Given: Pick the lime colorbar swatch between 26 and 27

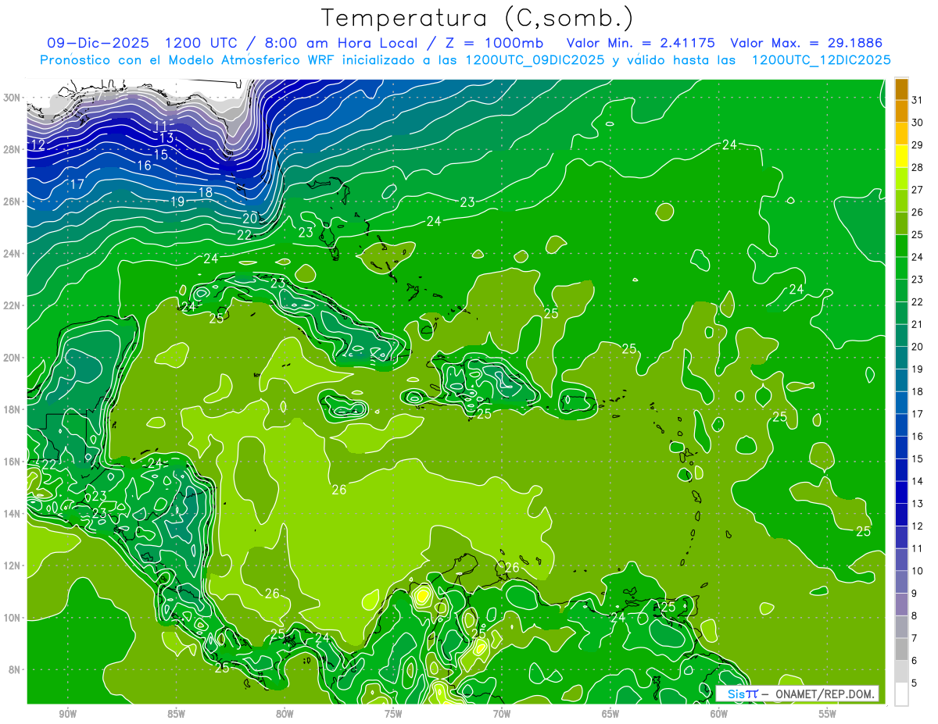Looking at the screenshot, I should pos(901,201).
